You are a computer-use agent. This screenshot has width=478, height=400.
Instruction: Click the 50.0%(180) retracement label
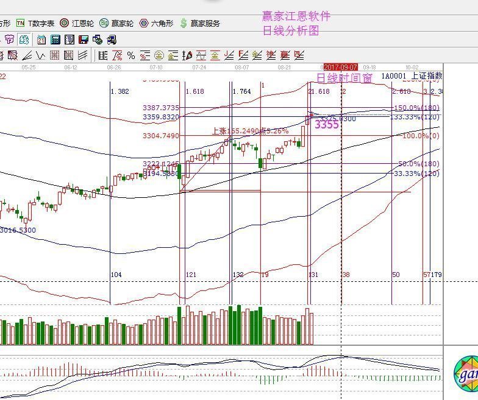[418, 164]
